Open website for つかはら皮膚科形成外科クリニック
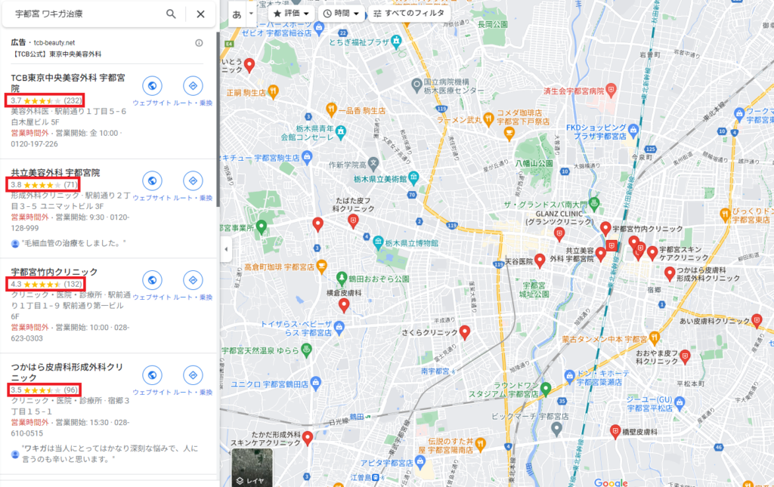This screenshot has height=487, width=774. click(x=152, y=375)
